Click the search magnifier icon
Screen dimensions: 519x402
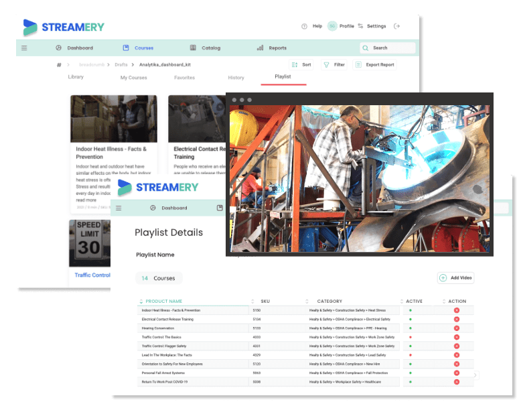(366, 48)
